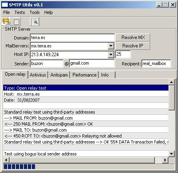Click the Recipient input field
178x173 pixels.
(x=156, y=63)
